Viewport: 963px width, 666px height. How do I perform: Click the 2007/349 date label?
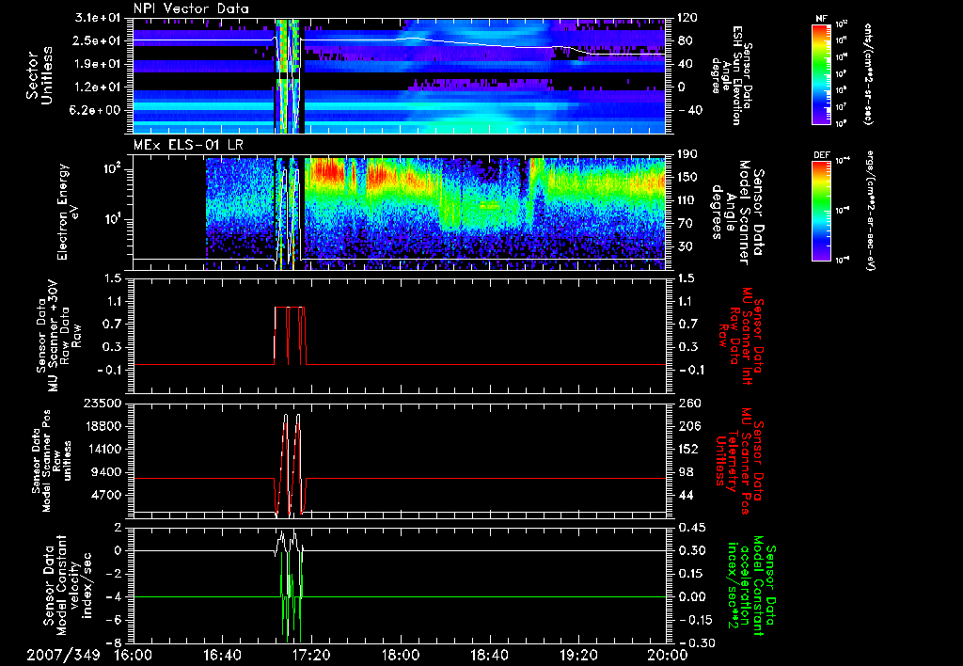tap(63, 655)
